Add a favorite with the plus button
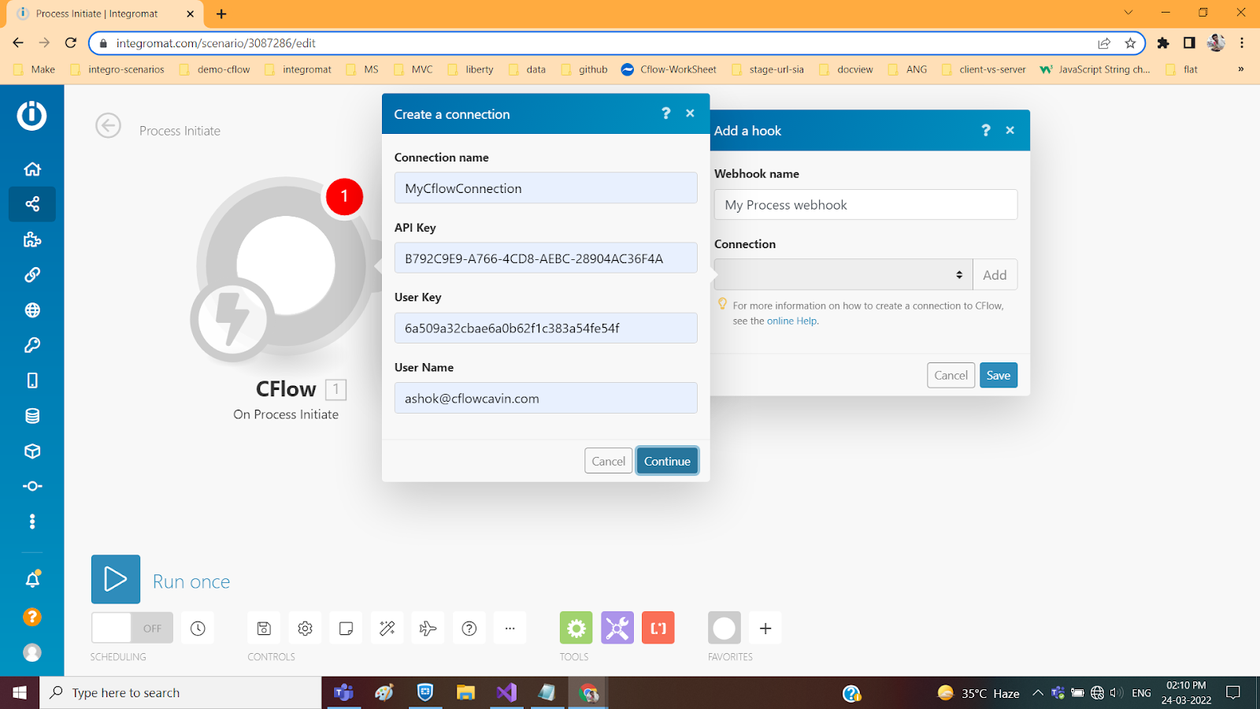 [x=765, y=628]
